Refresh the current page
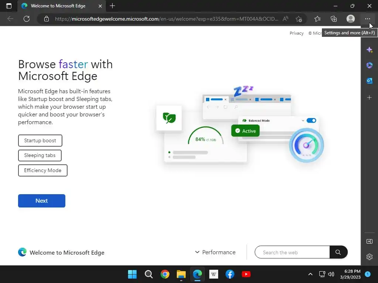Viewport: 378px width, 283px height. [27, 19]
